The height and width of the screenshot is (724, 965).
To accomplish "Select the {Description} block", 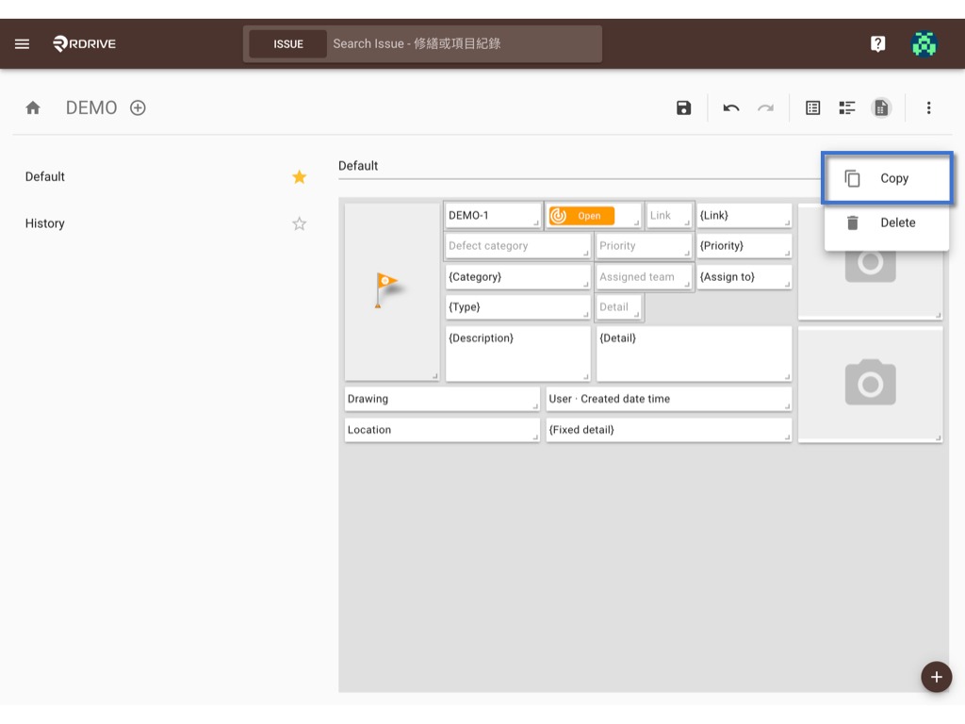I will click(x=517, y=354).
